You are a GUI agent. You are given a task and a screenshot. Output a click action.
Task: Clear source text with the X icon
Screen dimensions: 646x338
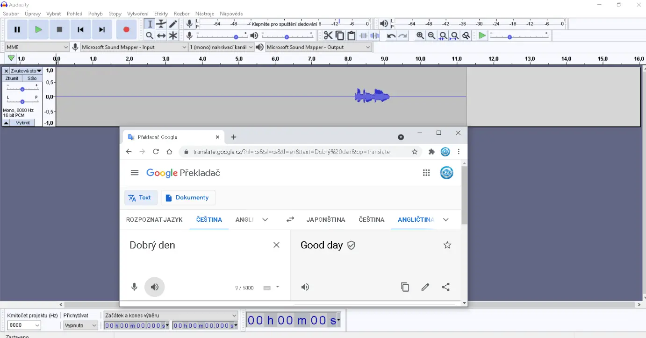[276, 245]
